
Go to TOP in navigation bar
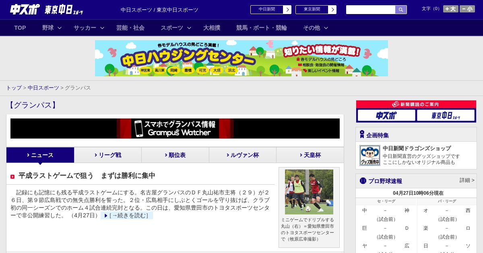pos(20,28)
